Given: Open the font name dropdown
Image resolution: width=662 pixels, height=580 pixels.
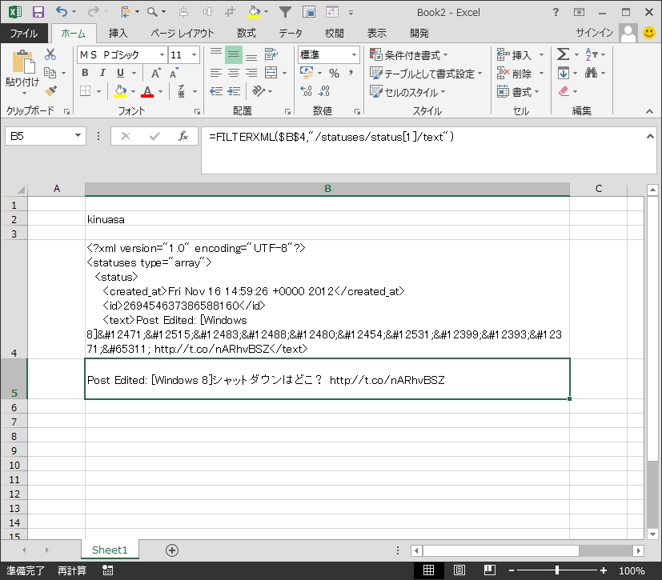Looking at the screenshot, I should click(x=162, y=55).
